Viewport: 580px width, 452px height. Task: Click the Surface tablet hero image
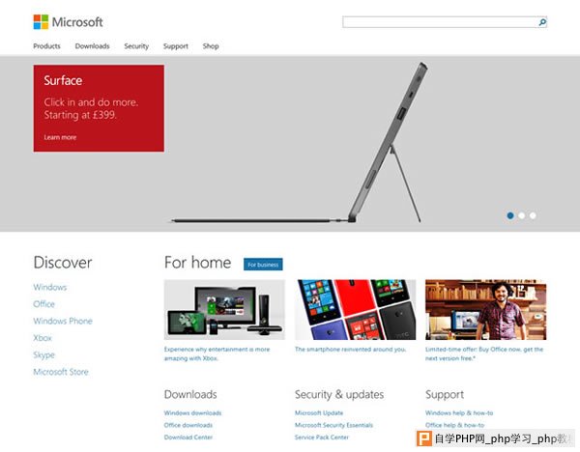[300, 144]
